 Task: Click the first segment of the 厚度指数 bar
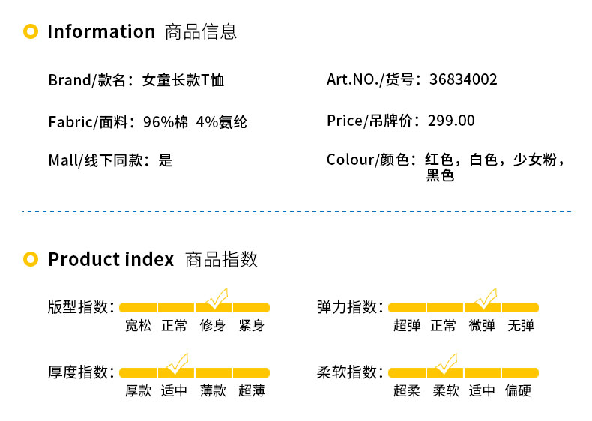138,372
